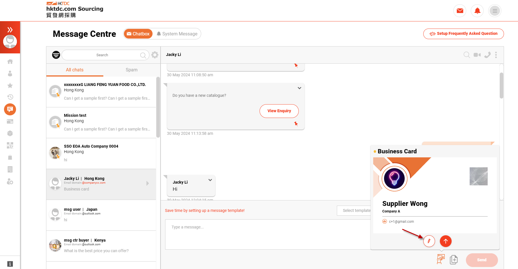Click the conversation vertical scrollbar
The width and height of the screenshot is (518, 269).
[501, 85]
